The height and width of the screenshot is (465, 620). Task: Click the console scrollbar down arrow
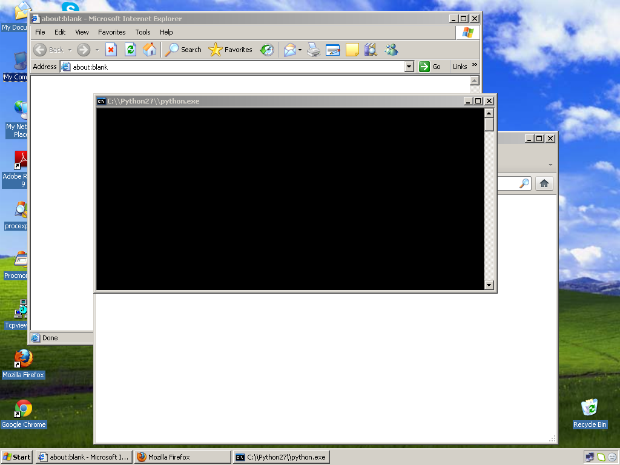489,285
